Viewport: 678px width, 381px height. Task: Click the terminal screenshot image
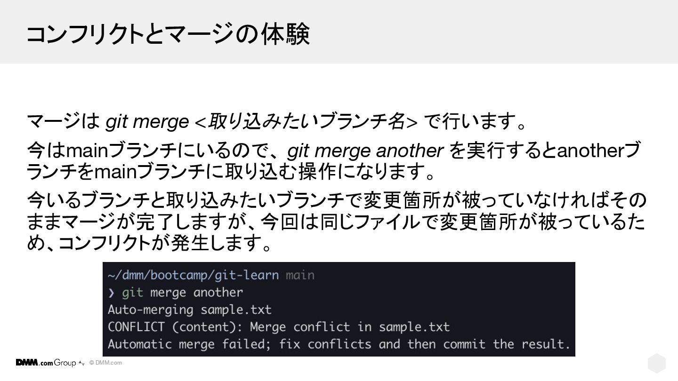[339, 309]
